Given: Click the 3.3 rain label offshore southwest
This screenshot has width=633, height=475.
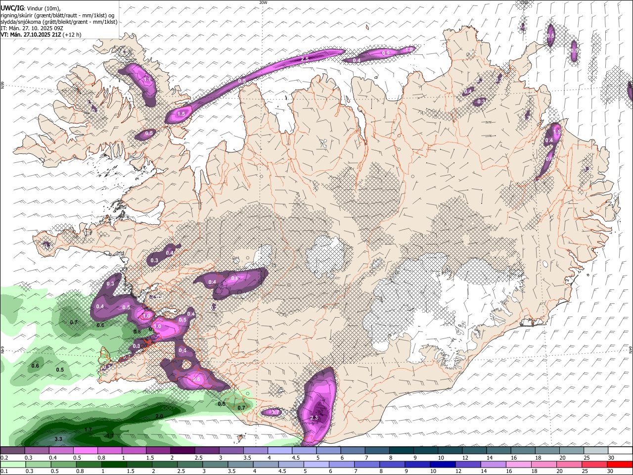Looking at the screenshot, I should click(x=58, y=439).
